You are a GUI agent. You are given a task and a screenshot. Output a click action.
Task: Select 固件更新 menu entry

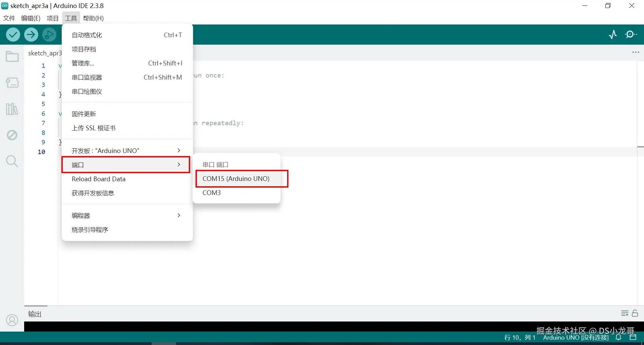pos(127,114)
